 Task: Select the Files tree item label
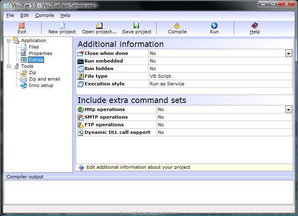point(34,47)
